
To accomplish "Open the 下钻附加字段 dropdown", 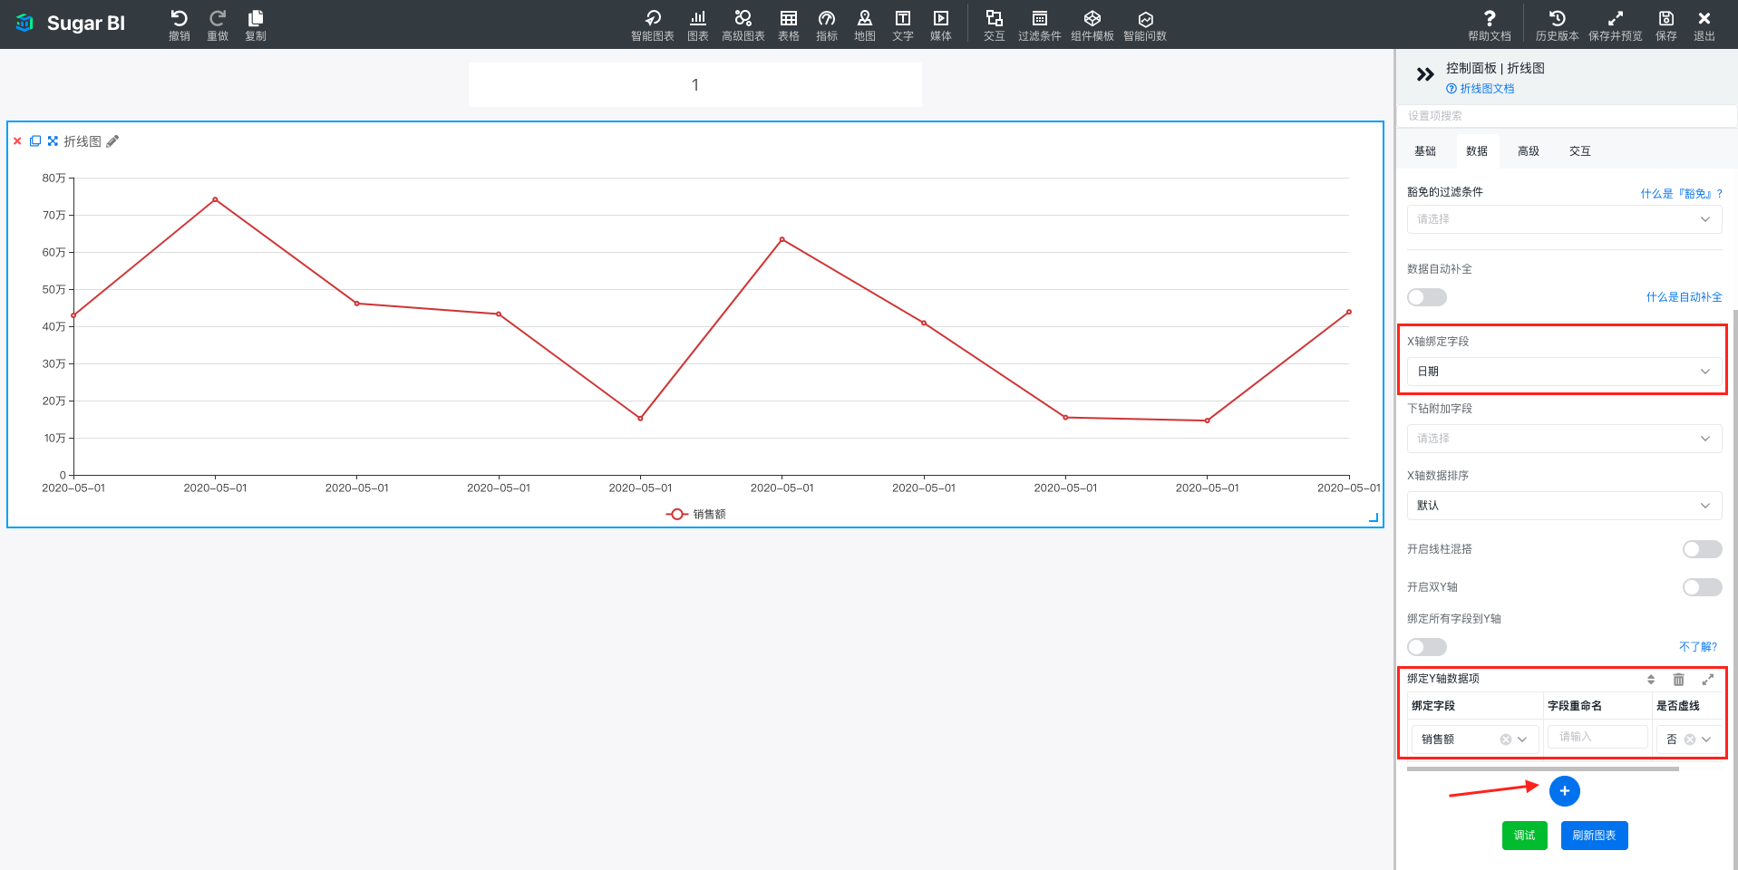I will pyautogui.click(x=1564, y=439).
